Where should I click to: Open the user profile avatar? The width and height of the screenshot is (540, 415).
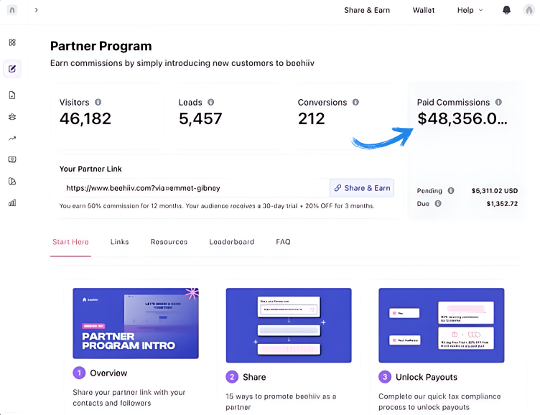point(529,10)
